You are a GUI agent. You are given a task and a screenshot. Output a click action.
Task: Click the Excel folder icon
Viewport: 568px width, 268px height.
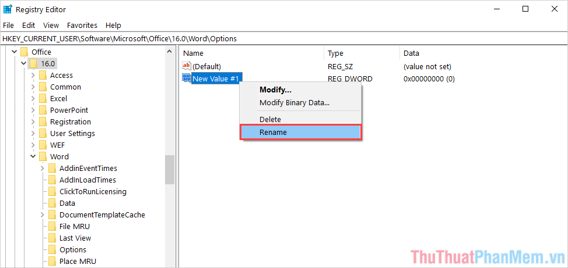tap(43, 98)
